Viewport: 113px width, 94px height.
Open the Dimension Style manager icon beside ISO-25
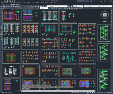click(49, 8)
